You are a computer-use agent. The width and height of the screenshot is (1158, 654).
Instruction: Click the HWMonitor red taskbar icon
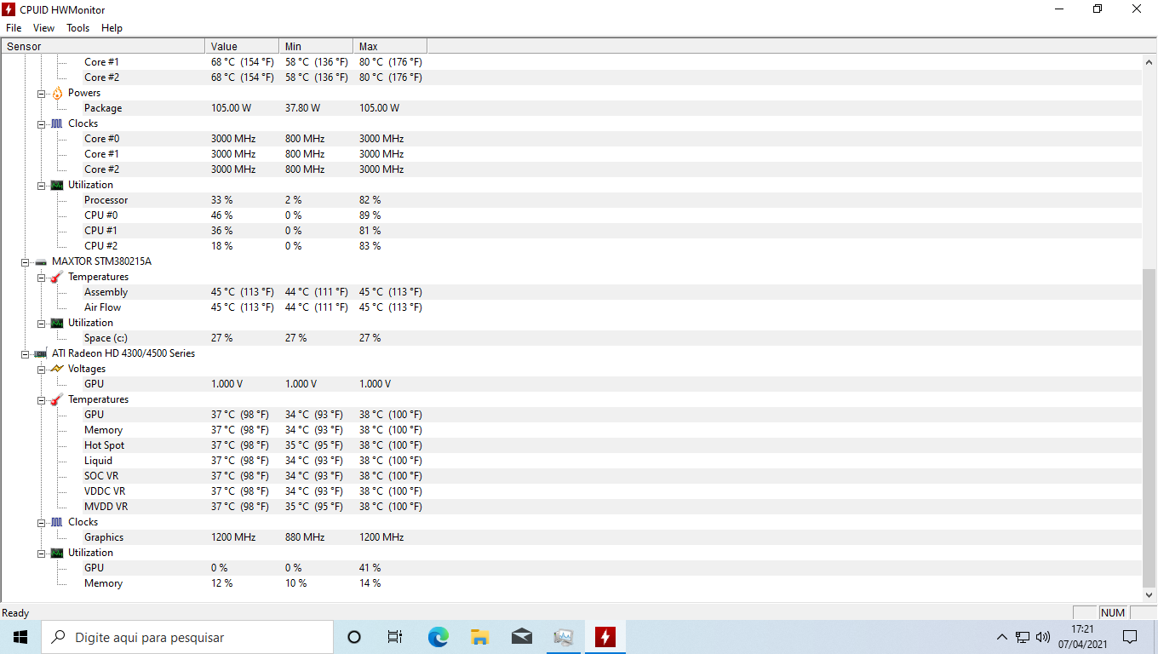(605, 637)
